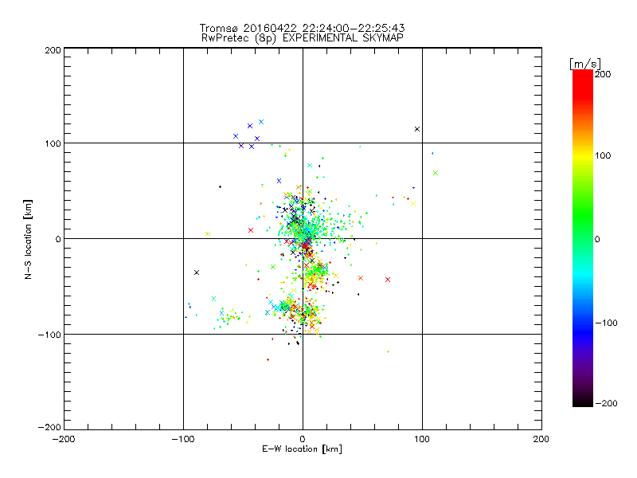
Task: Click the x-axis '-100' tick label
Action: pos(183,439)
